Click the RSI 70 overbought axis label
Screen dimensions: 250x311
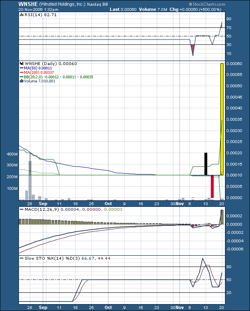coord(229,27)
